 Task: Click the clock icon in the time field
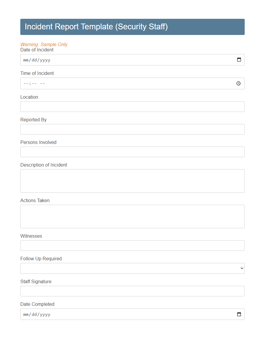click(x=238, y=83)
